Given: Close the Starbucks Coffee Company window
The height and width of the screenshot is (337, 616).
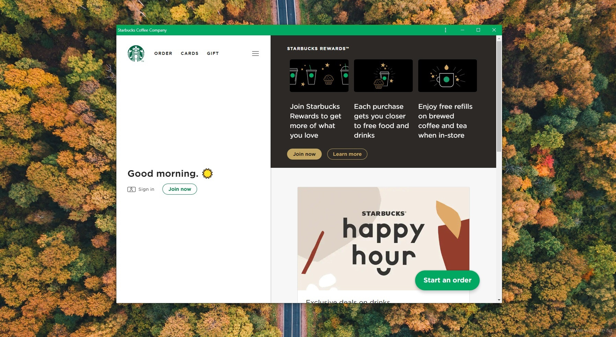Looking at the screenshot, I should click(x=494, y=30).
